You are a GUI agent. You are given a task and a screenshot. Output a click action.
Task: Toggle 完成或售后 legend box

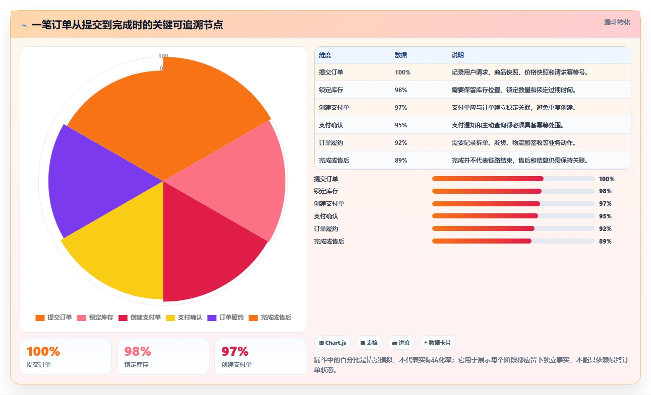[253, 318]
